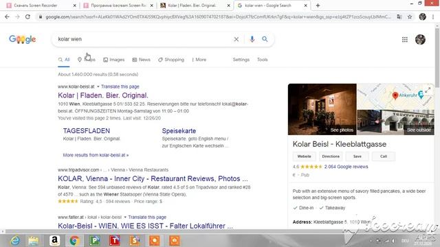Open Kolar Fladen Bier Original result

[103, 95]
